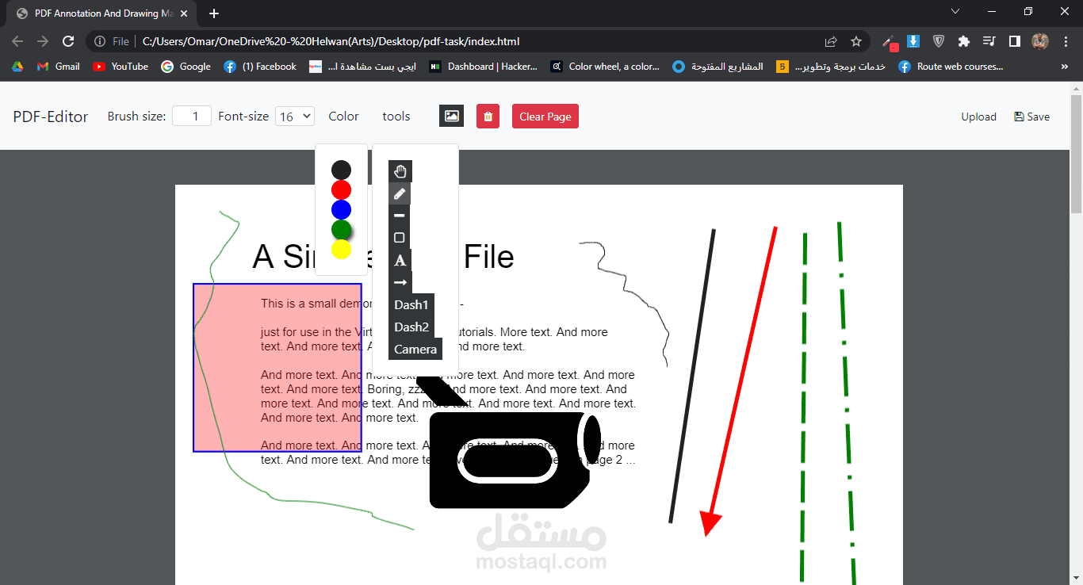Image resolution: width=1083 pixels, height=585 pixels.
Task: Activate the text tool
Action: point(400,259)
